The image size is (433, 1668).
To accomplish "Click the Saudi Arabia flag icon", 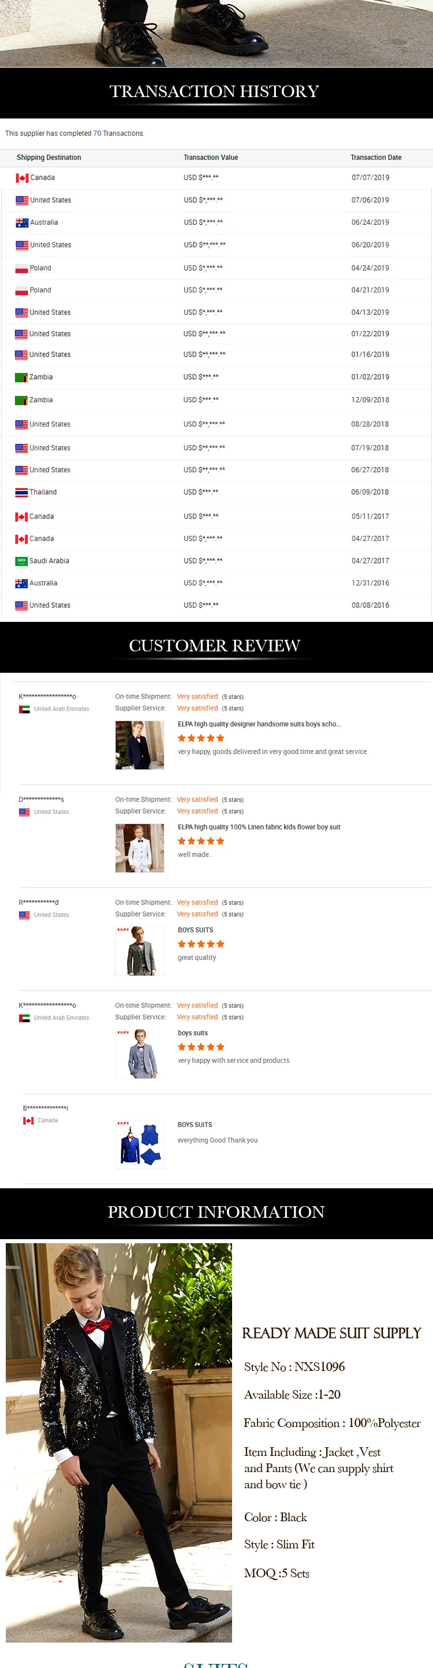I will coord(21,561).
